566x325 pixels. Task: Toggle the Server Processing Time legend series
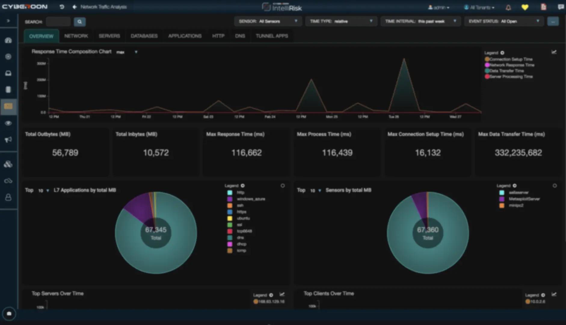coord(509,77)
